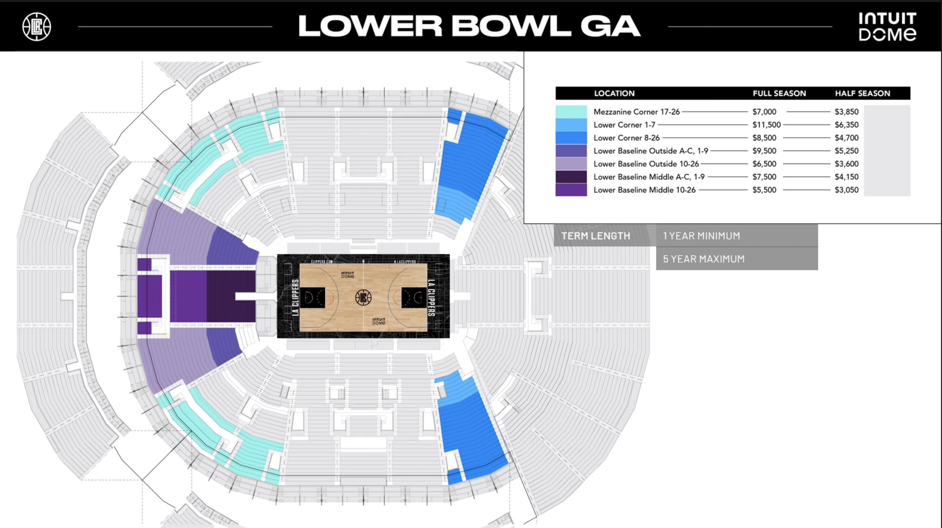
Task: Click the Lower Baseline Middle A-C dark swatch
Action: point(571,177)
